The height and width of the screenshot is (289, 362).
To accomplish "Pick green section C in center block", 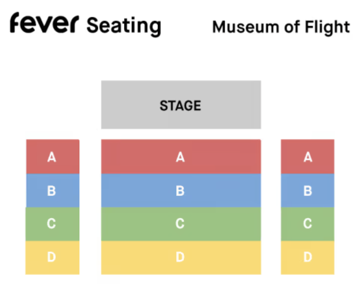I will pos(181,224).
